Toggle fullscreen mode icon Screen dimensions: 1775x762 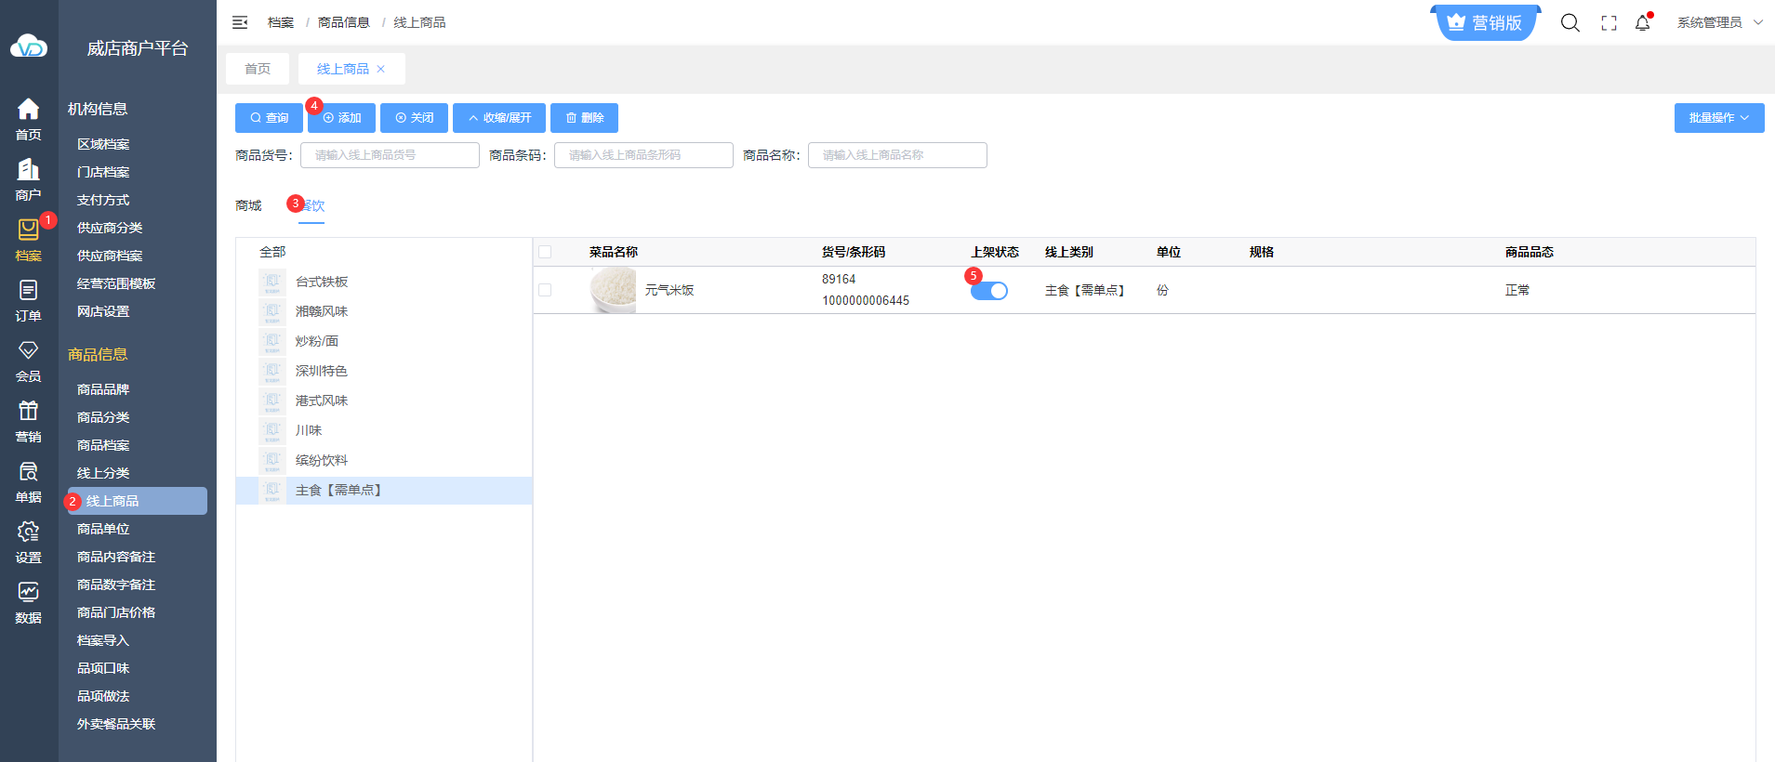[1609, 23]
